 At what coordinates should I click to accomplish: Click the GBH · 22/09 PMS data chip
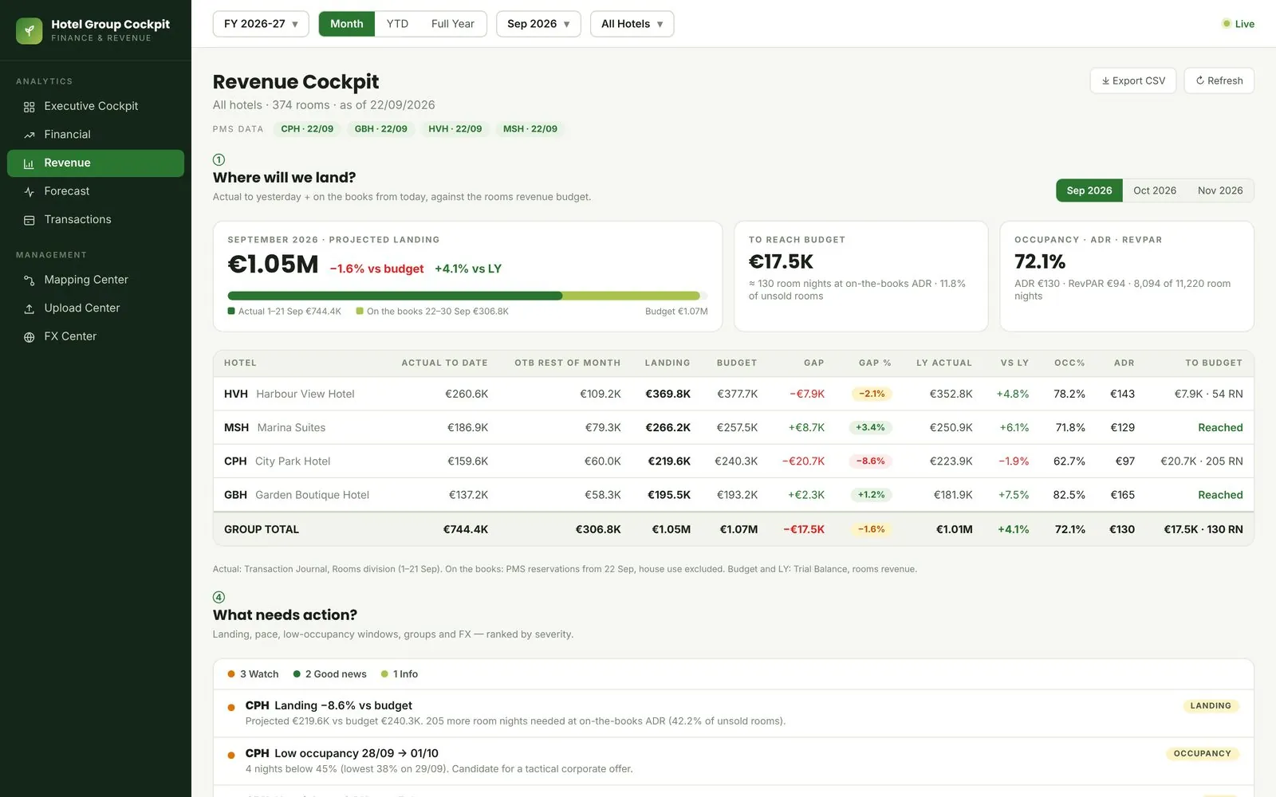point(381,129)
